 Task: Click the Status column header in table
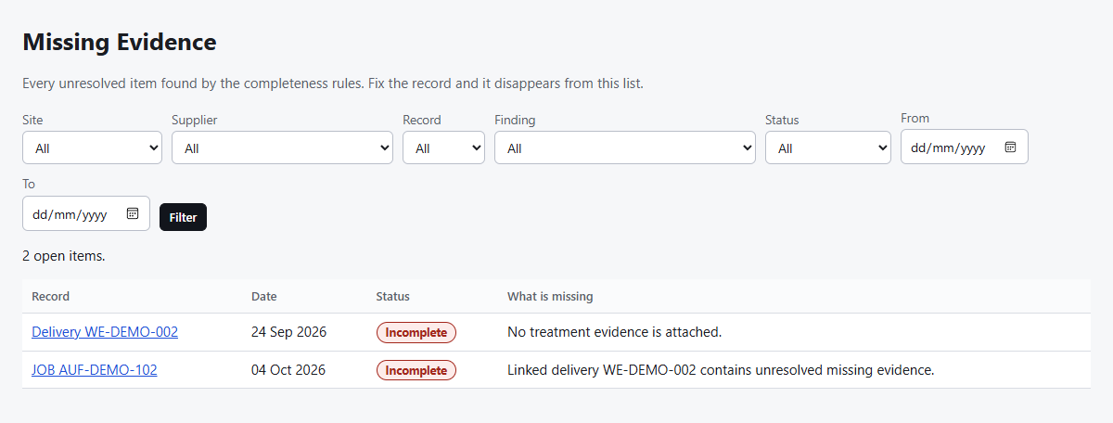[392, 297]
